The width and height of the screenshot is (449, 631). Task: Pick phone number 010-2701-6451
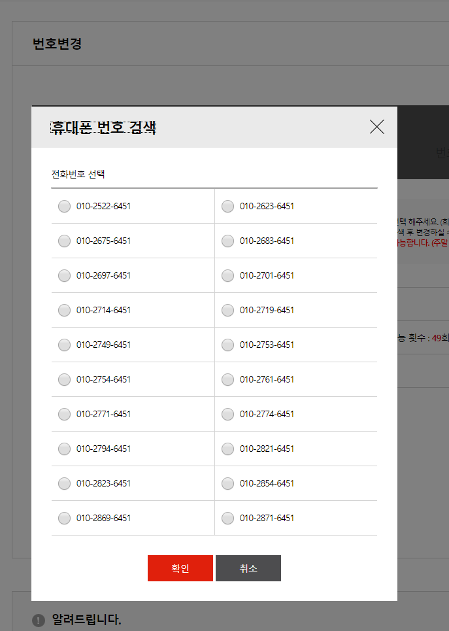point(227,276)
